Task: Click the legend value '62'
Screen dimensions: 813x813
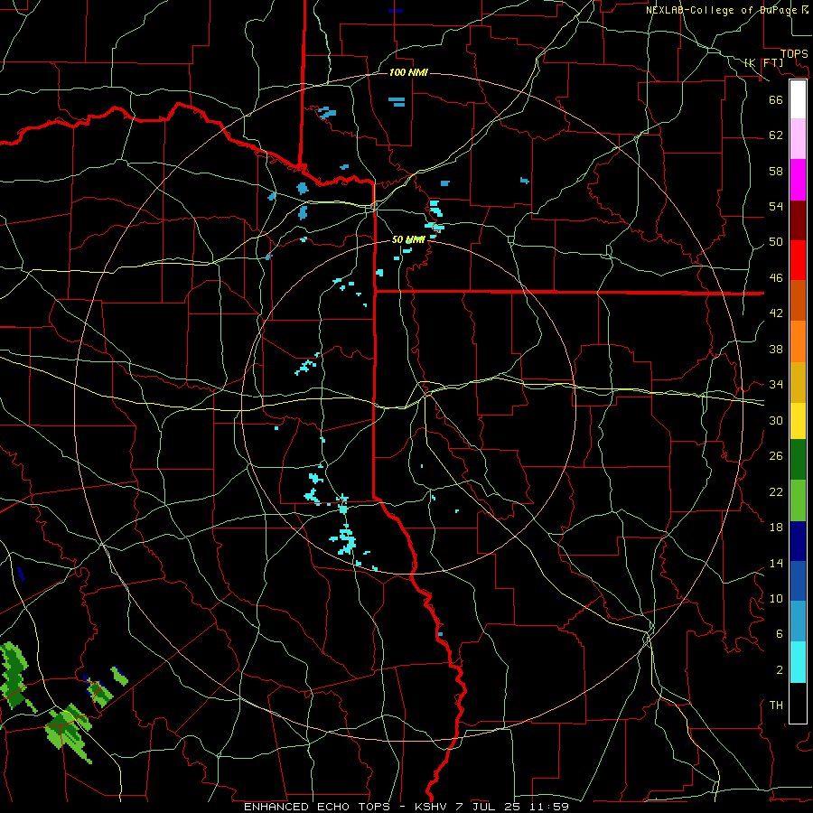Action: (776, 135)
